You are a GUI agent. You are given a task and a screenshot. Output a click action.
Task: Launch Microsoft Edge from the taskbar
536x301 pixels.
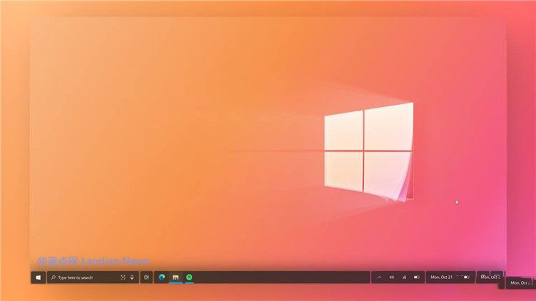162,277
